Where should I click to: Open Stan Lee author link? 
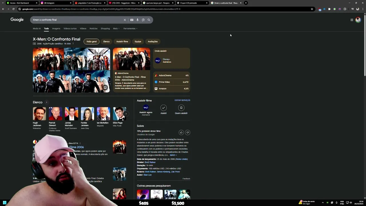point(148,175)
